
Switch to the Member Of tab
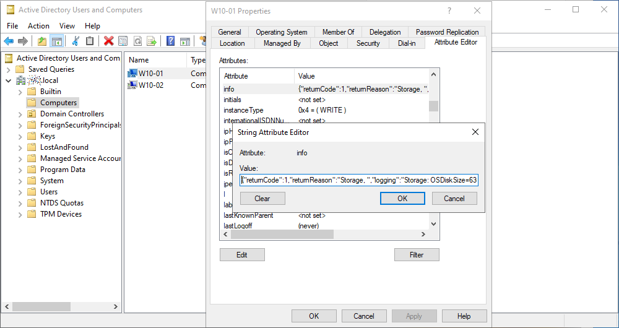(x=338, y=32)
